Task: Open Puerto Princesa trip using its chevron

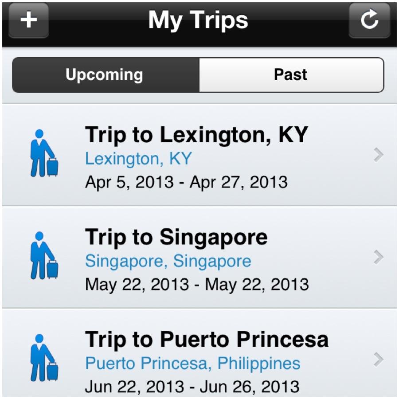Action: pyautogui.click(x=378, y=359)
